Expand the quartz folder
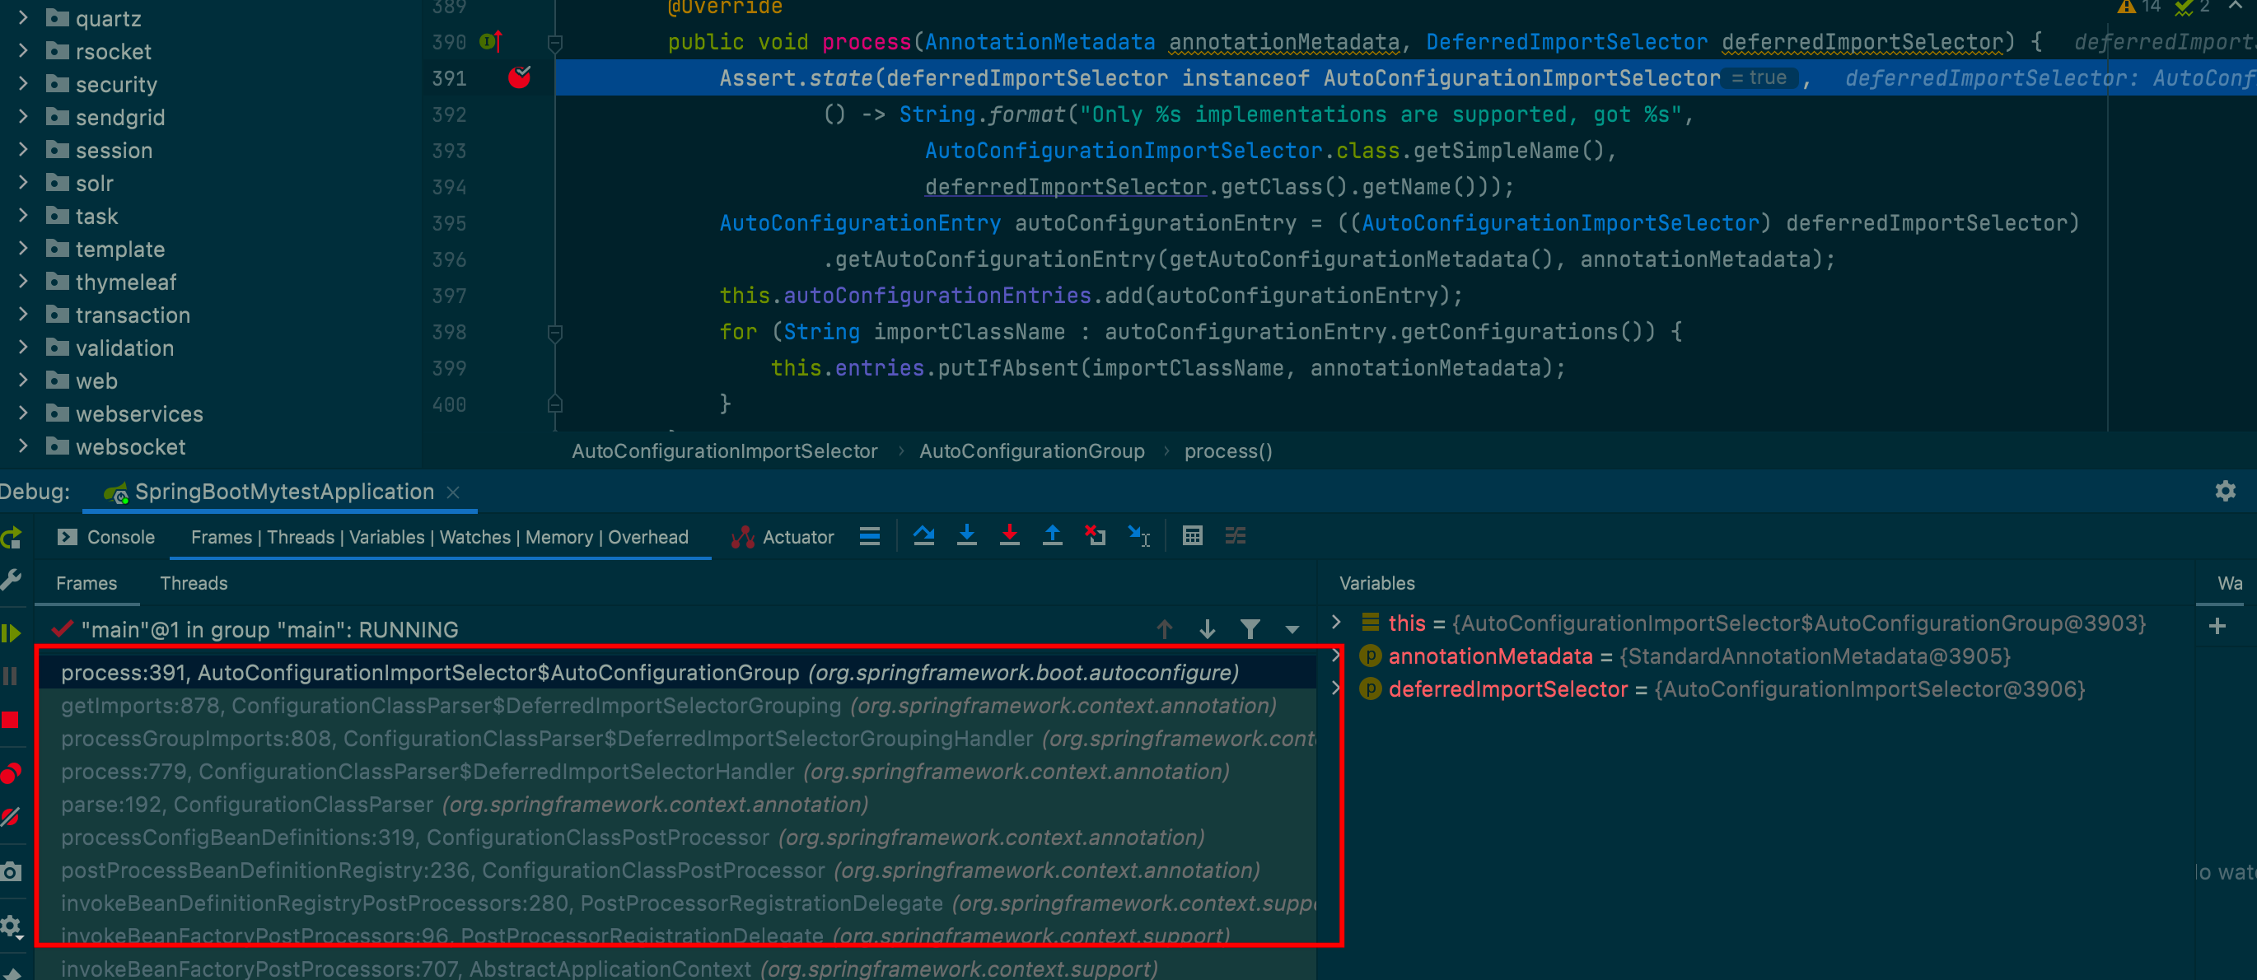 (24, 17)
